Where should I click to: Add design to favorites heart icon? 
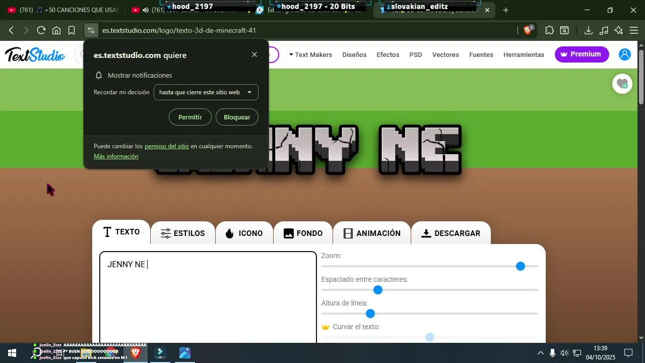[622, 84]
